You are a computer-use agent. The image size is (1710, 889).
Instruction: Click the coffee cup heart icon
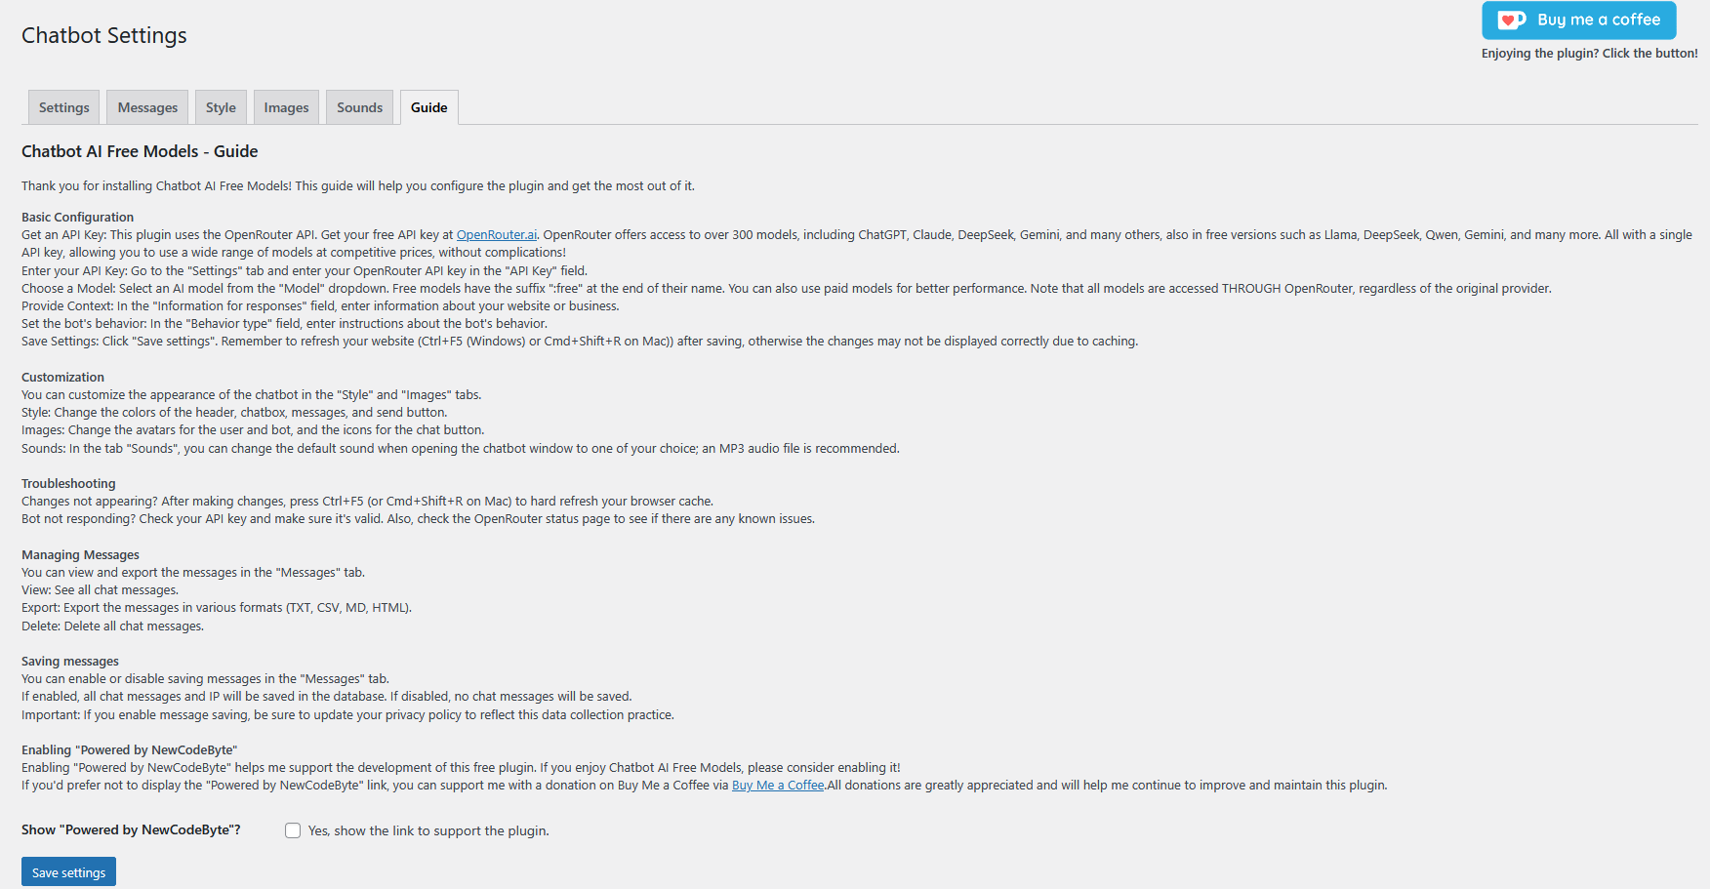pos(1511,20)
